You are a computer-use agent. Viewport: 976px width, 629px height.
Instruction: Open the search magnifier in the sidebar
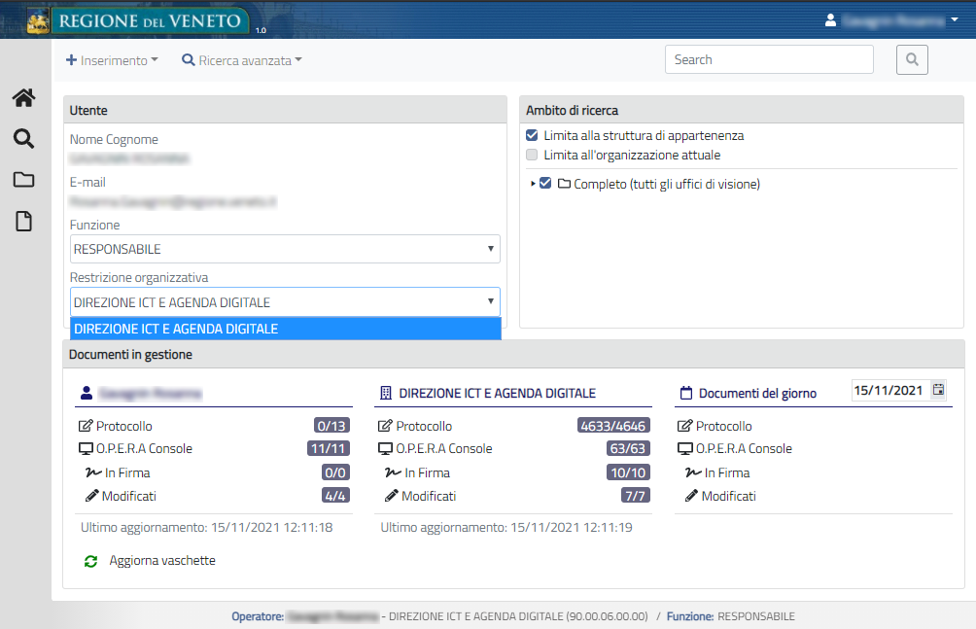click(23, 138)
